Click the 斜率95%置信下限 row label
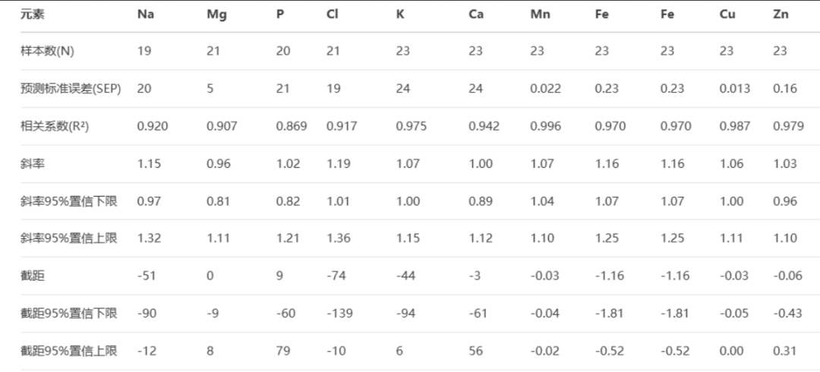The height and width of the screenshot is (372, 820). coord(68,201)
